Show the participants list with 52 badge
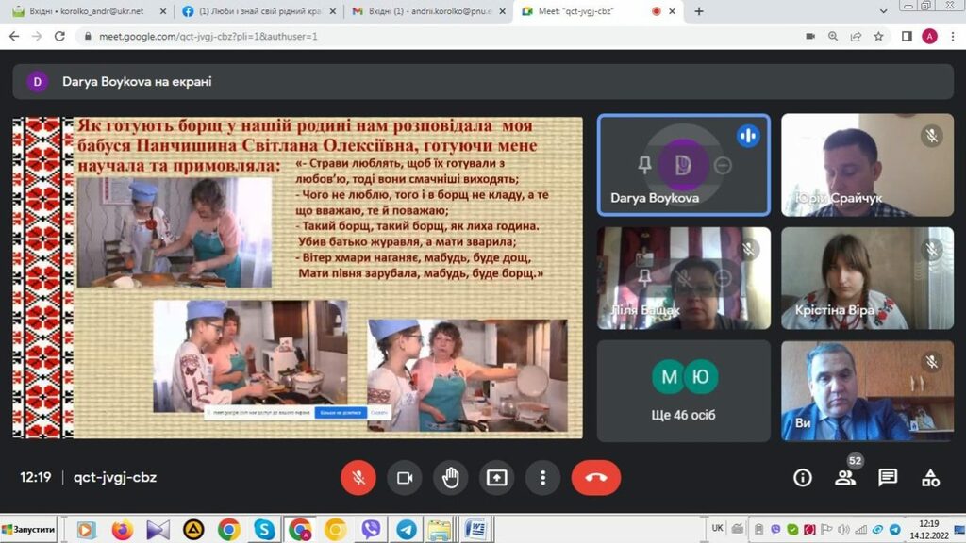 point(845,478)
